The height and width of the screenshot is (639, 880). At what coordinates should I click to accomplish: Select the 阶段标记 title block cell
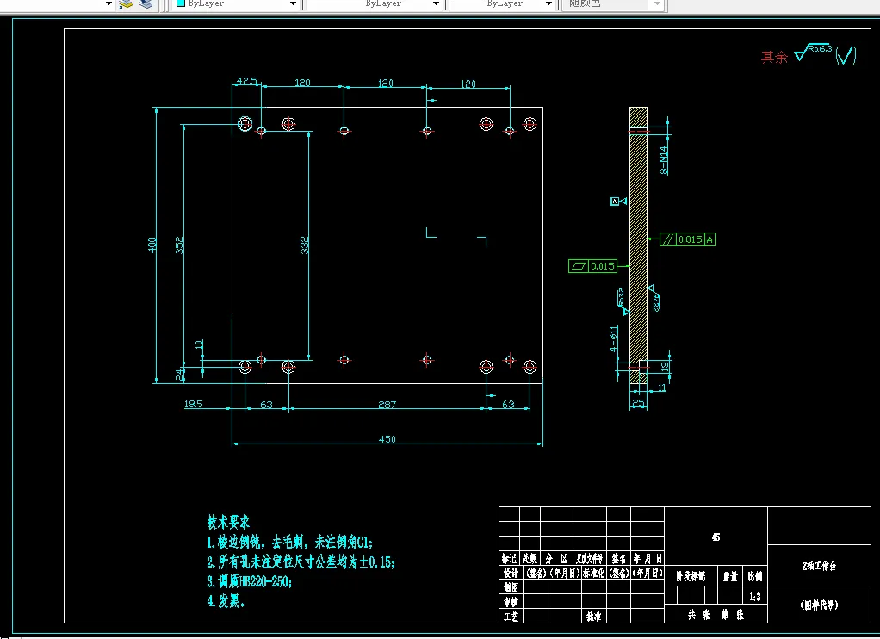coord(691,576)
